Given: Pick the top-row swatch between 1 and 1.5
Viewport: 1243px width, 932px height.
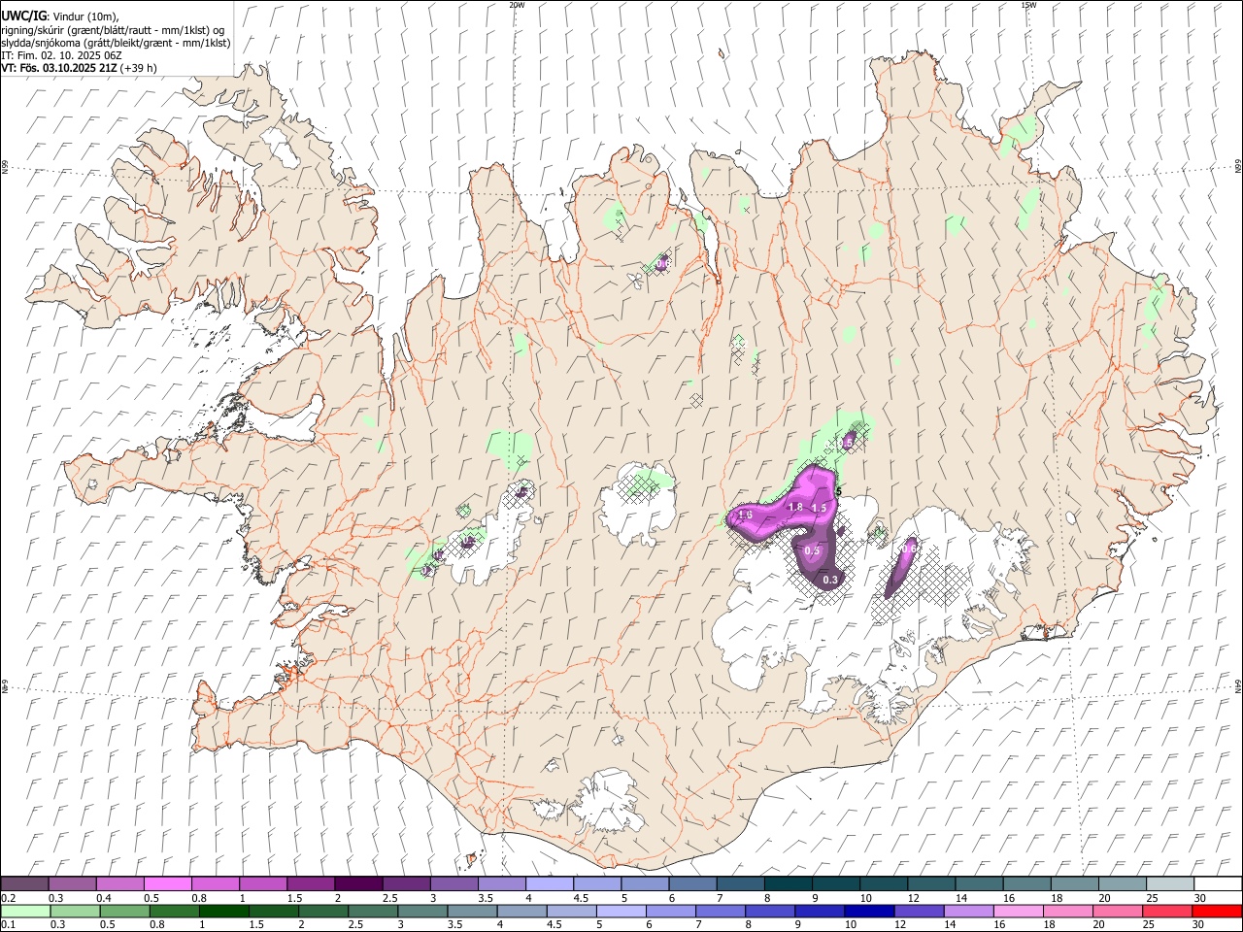Looking at the screenshot, I should pos(262,883).
